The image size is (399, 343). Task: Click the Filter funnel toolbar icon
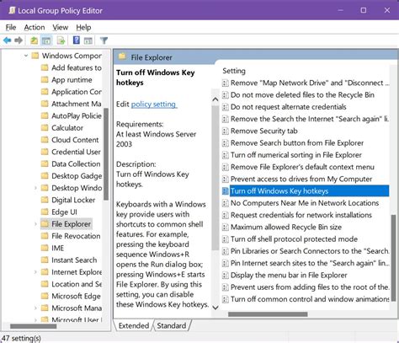click(104, 40)
